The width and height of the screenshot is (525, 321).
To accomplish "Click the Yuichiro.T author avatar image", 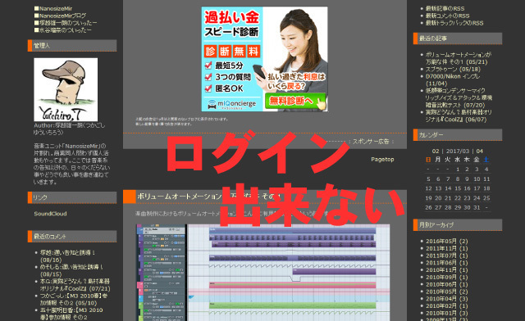I will [66, 89].
